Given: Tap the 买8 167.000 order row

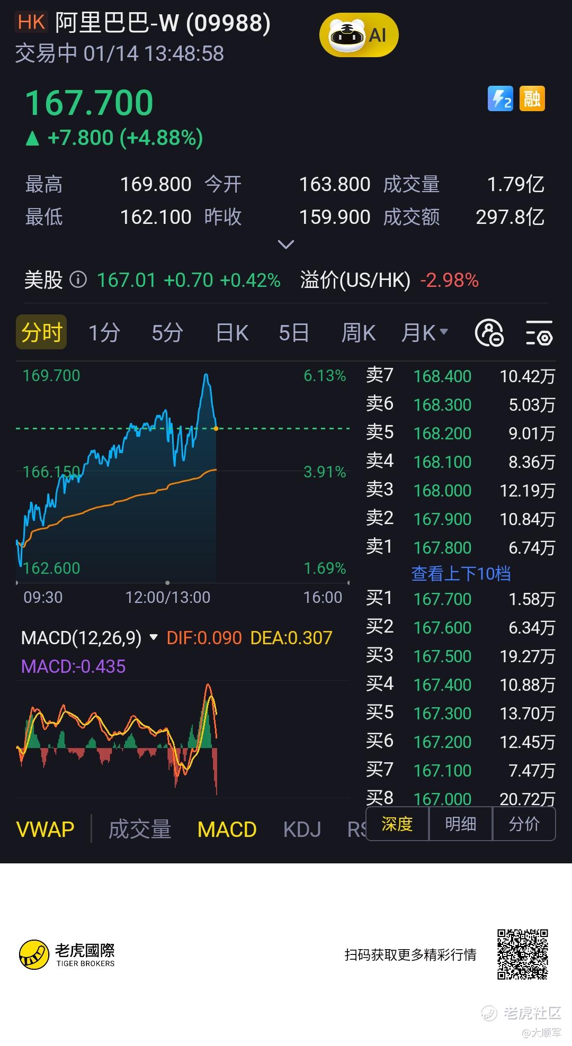Looking at the screenshot, I should click(x=460, y=798).
